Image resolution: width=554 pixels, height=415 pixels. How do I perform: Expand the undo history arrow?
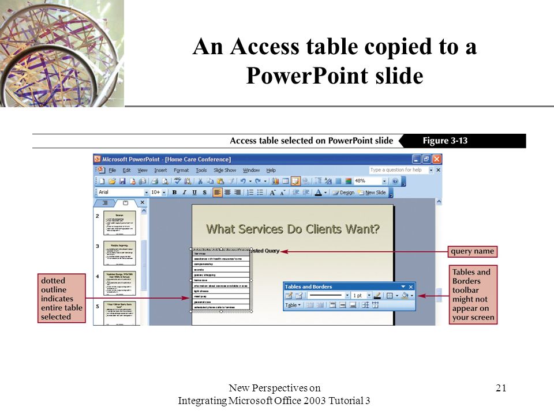pos(250,182)
